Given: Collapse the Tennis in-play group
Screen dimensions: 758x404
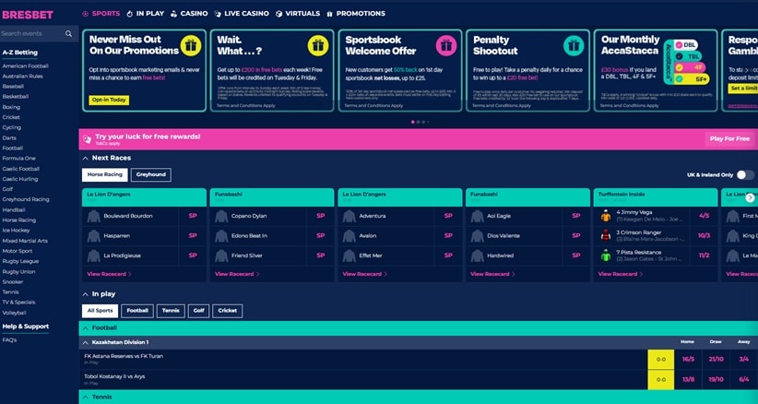Looking at the screenshot, I should [86, 397].
